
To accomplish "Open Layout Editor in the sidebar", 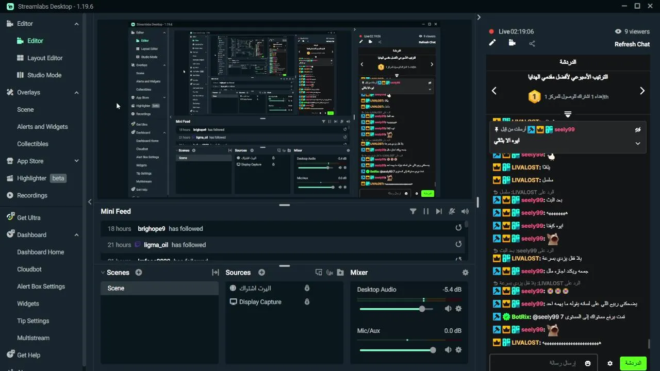I will (40, 58).
